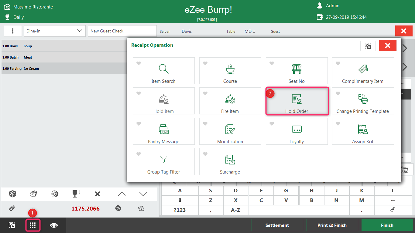Tap the shift key on keyboard
The height and width of the screenshot is (233, 415).
pyautogui.click(x=180, y=200)
